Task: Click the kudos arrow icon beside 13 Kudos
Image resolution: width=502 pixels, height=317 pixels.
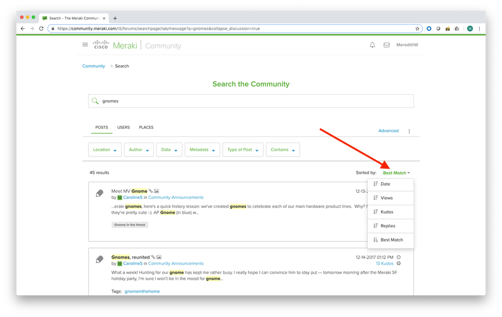Action: pyautogui.click(x=398, y=263)
